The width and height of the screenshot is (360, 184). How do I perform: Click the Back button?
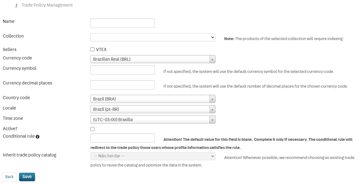point(9,177)
